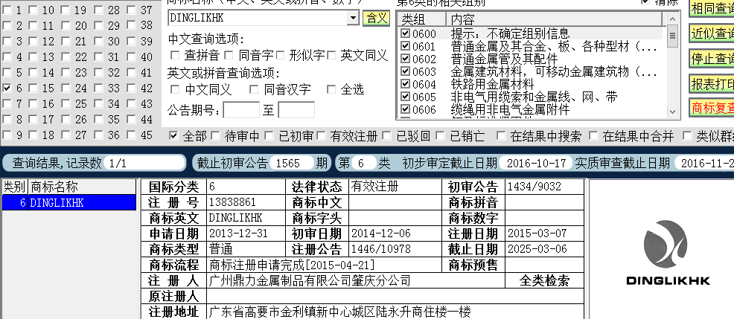The width and height of the screenshot is (734, 319).
Task: Check the 待审中 status filter
Action: 215,135
